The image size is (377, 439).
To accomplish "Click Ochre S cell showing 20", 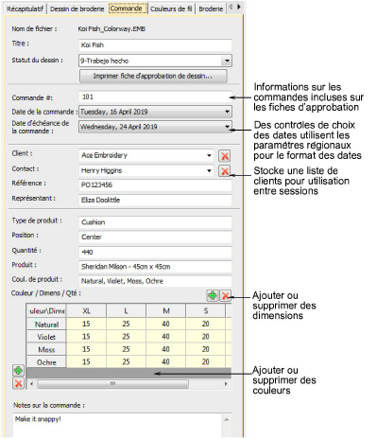I will [206, 361].
